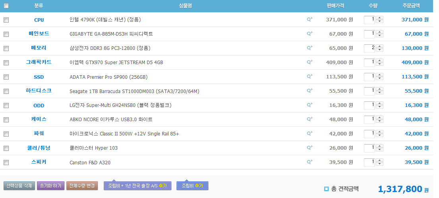
Task: Click 전체수량 변경 button
Action: 82,186
